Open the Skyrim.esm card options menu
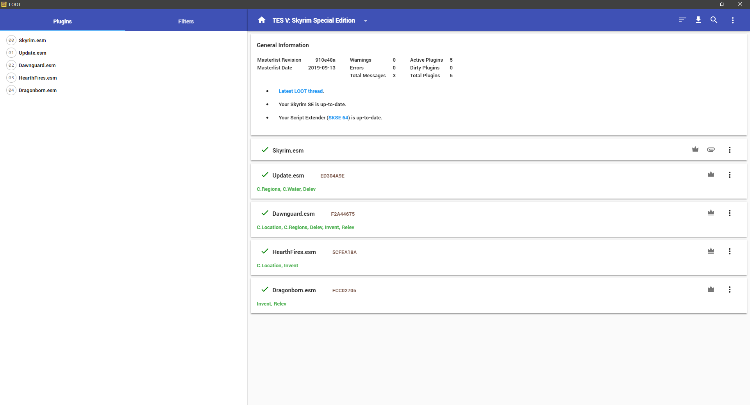The width and height of the screenshot is (750, 405). (730, 150)
